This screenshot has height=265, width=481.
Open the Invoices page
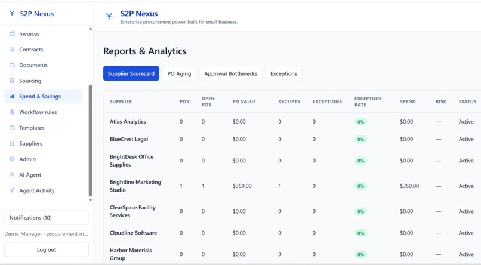click(x=44, y=34)
